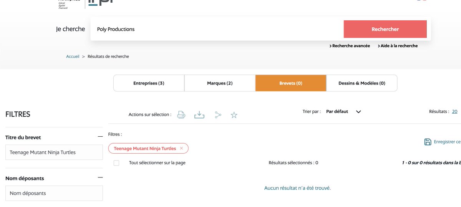
Task: Click the 'Titre du brevet' filter input
Action: (x=54, y=152)
